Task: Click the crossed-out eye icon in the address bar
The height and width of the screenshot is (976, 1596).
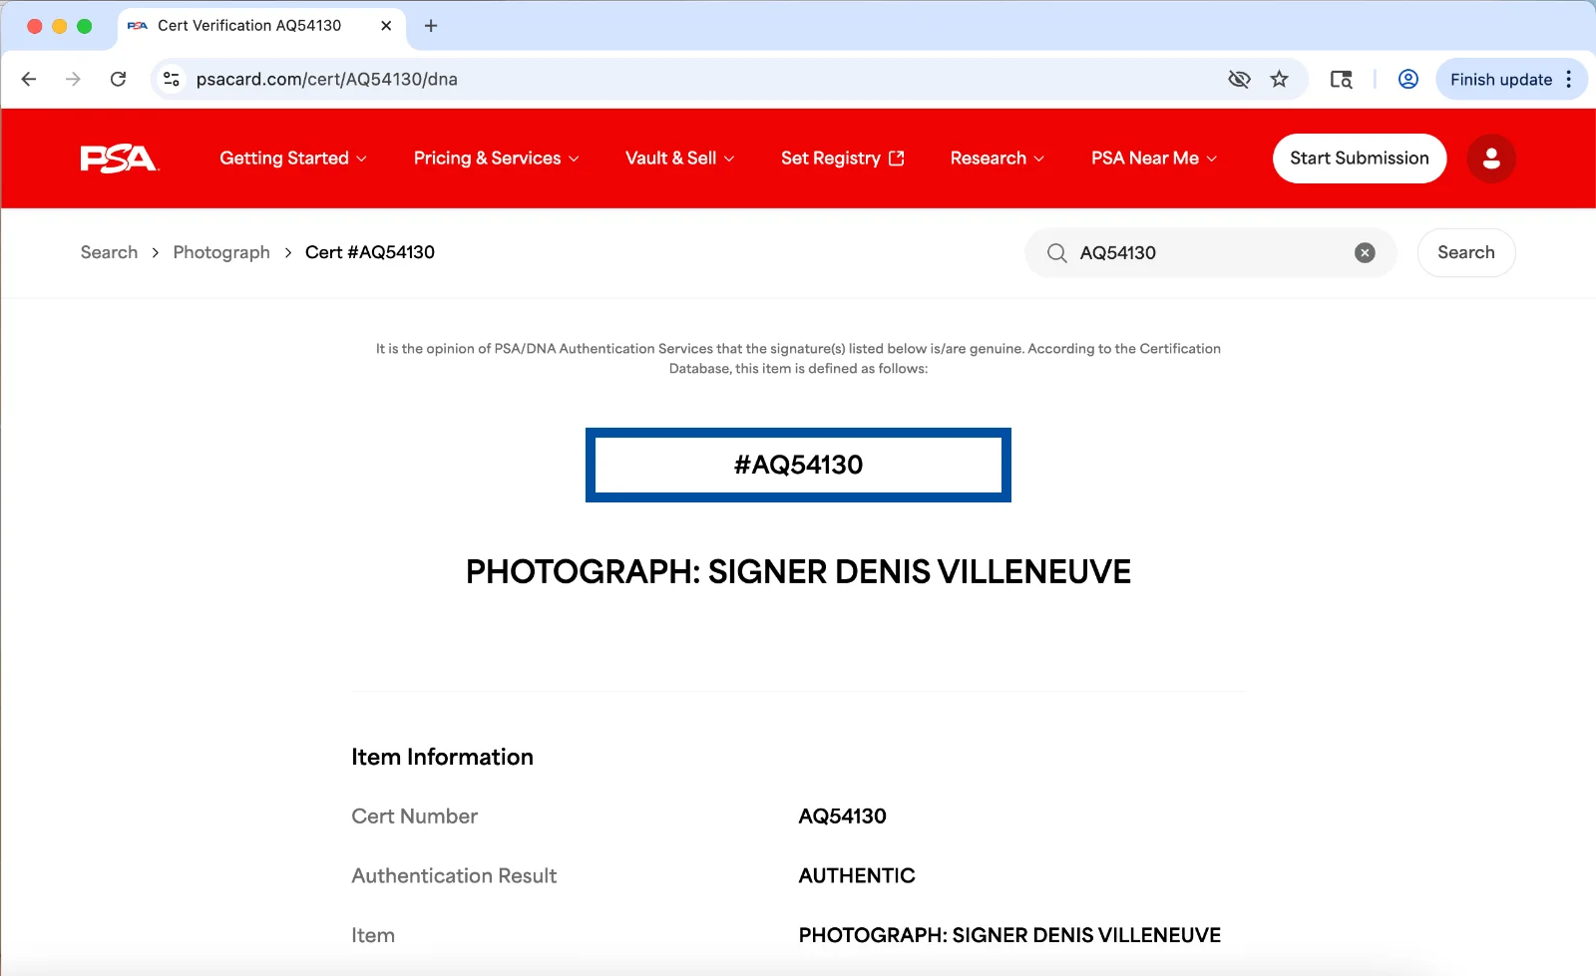Action: [1239, 79]
